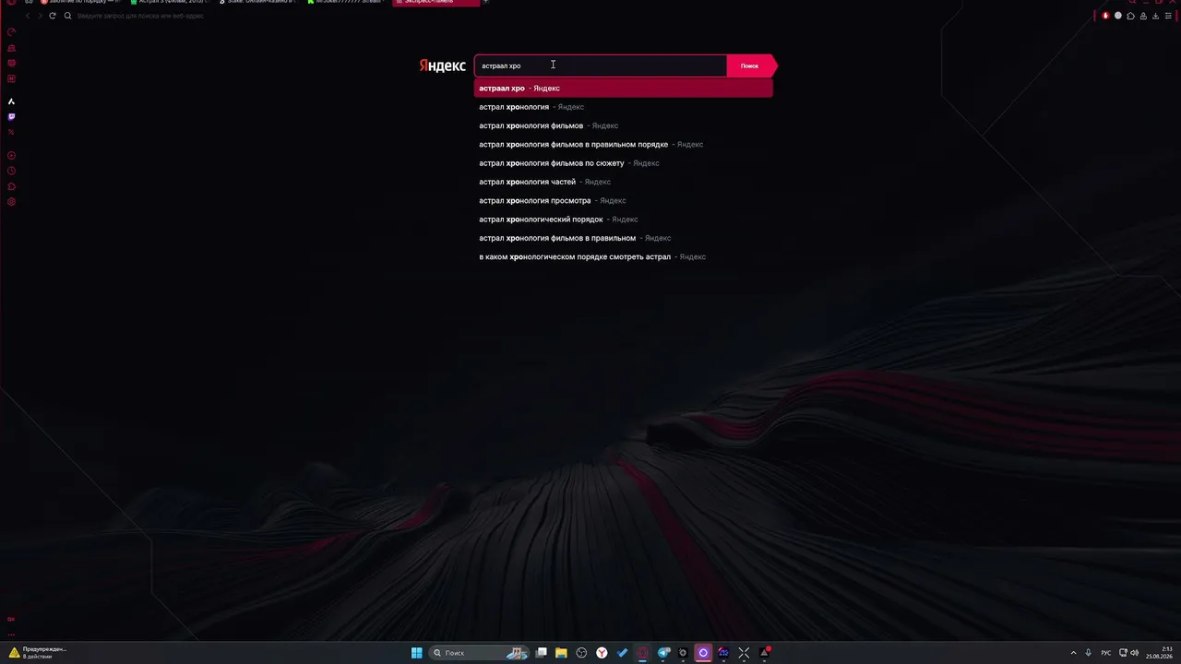Screen dimensions: 1181x664
Task: Open the Task View taskbar icon
Action: (542, 653)
